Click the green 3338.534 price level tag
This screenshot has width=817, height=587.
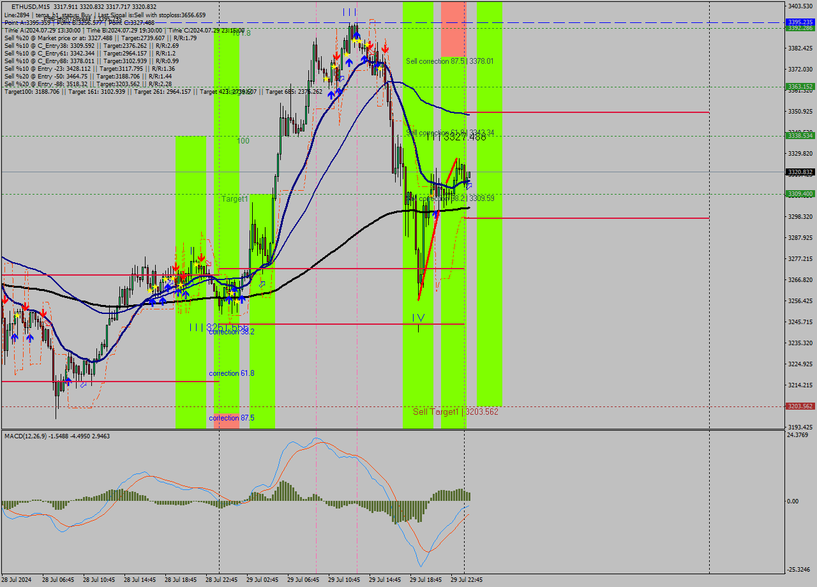[800, 136]
